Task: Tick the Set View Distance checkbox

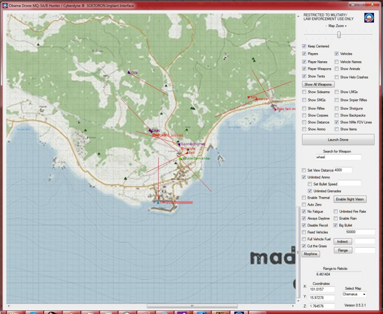Action: click(304, 170)
